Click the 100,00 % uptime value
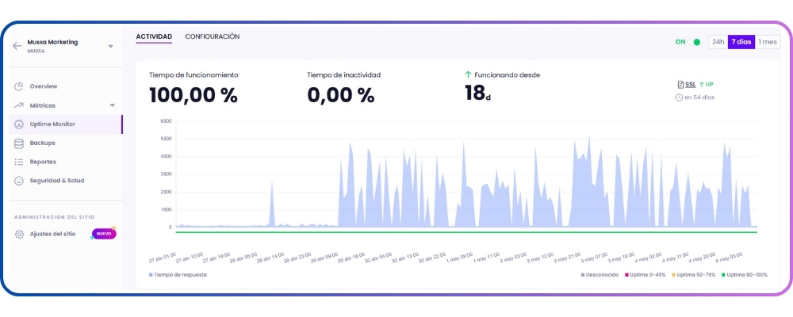Image resolution: width=793 pixels, height=317 pixels. tap(193, 95)
